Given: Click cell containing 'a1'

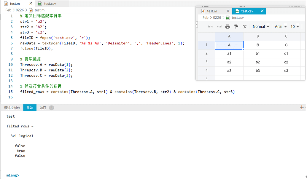Looking at the screenshot, I should coord(229,54).
